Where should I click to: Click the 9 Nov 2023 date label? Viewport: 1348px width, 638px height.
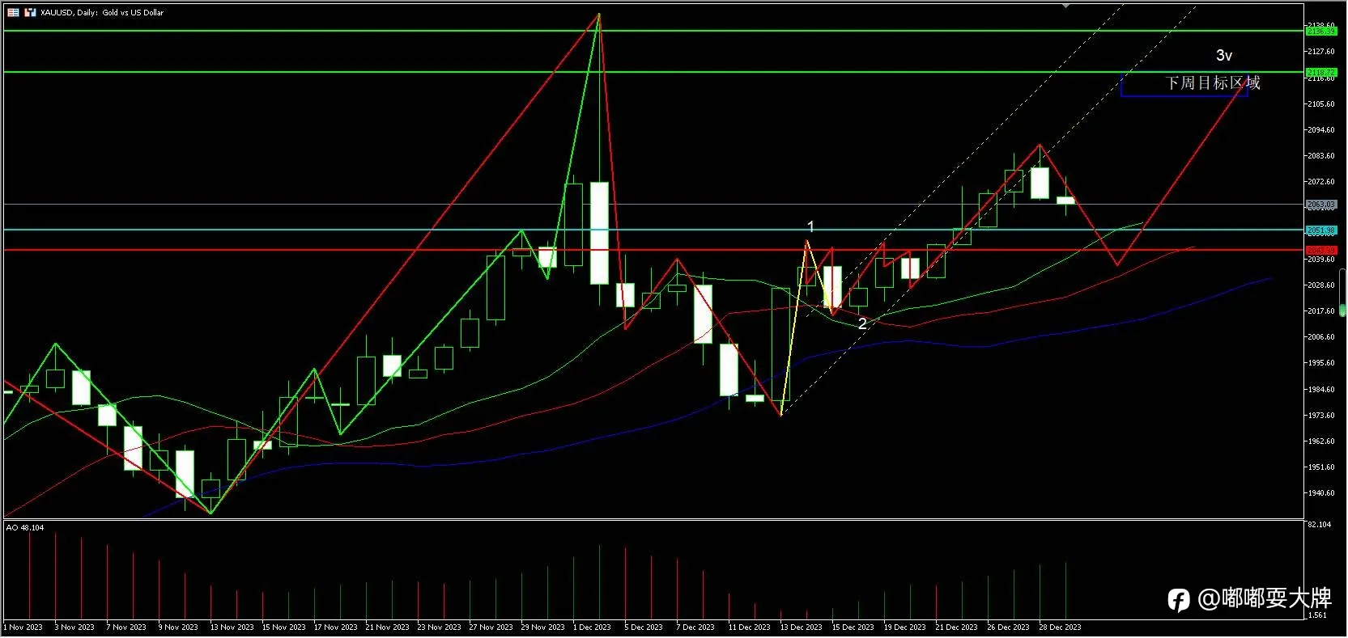click(x=178, y=627)
